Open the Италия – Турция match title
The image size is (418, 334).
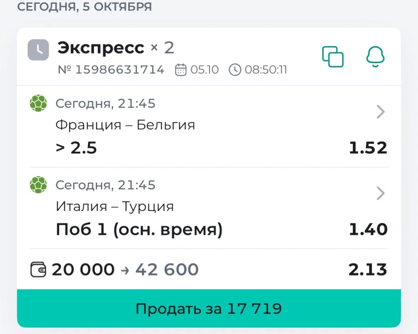pos(115,206)
